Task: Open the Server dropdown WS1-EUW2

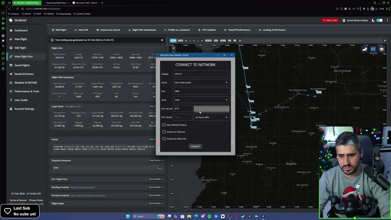Action: [201, 82]
